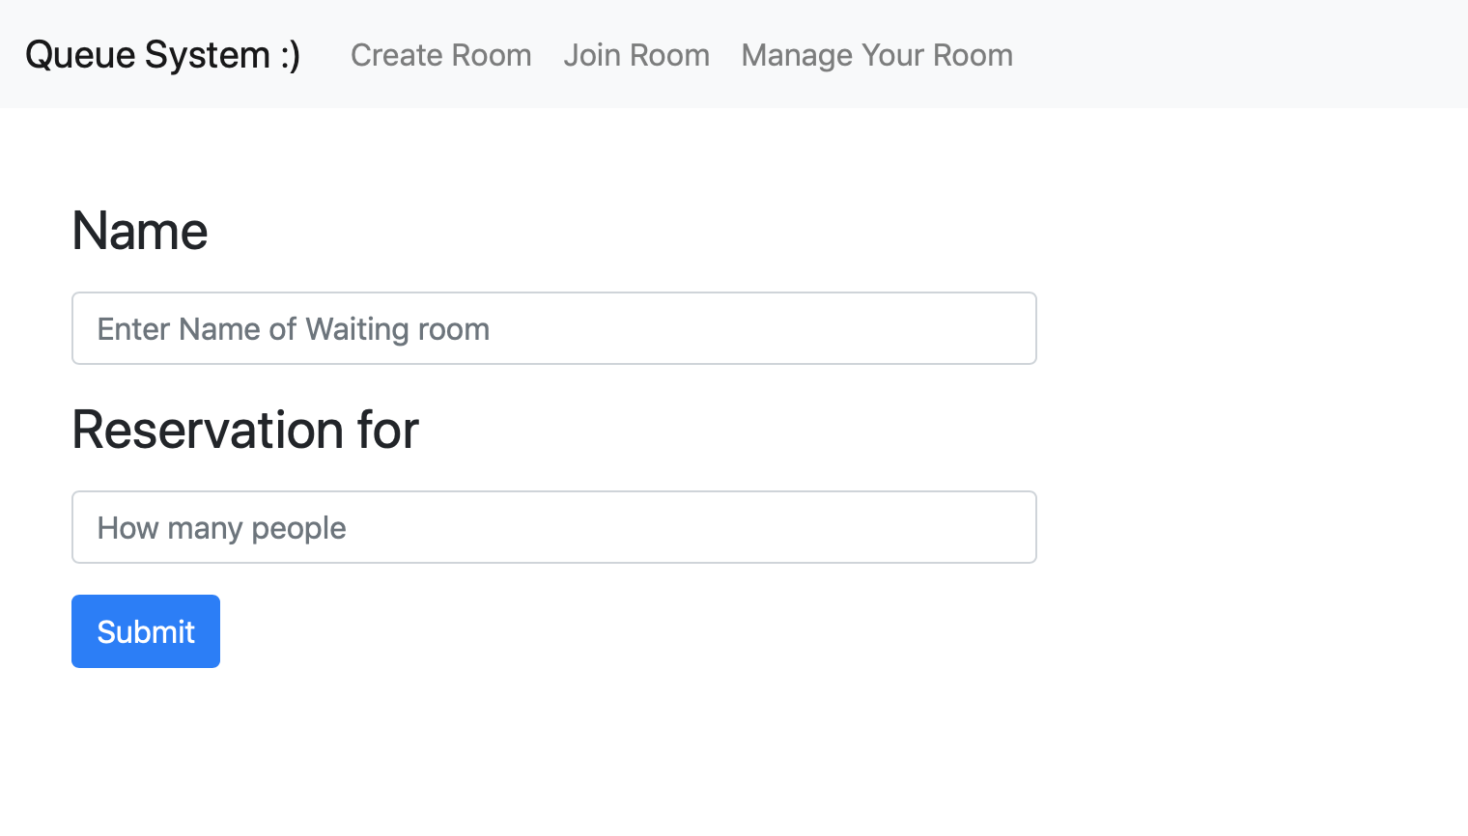Select the Name field placeholder text
This screenshot has height=836, width=1468.
click(x=292, y=328)
